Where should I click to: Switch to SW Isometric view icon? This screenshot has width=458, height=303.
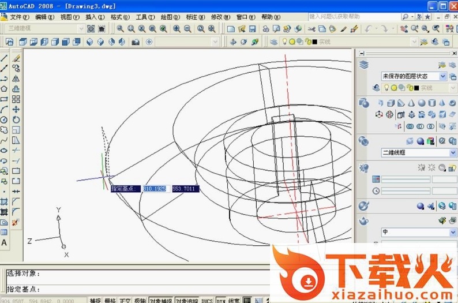click(89, 42)
